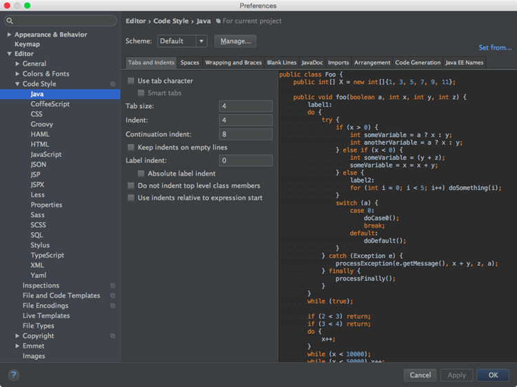The height and width of the screenshot is (387, 517).
Task: Click Code Style in the breadcrumb
Action: [171, 21]
